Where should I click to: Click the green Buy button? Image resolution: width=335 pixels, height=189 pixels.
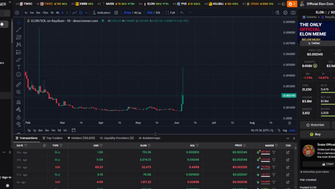click(x=316, y=134)
